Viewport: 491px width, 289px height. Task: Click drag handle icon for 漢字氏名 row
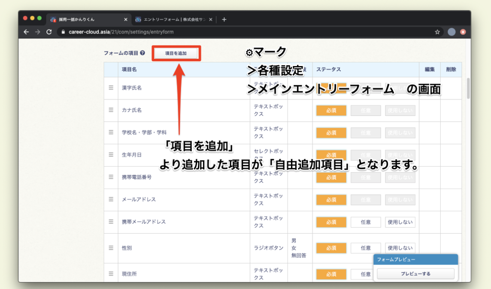(111, 87)
